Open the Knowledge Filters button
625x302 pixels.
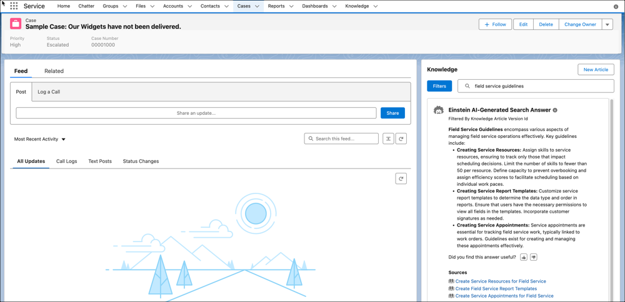tap(439, 86)
